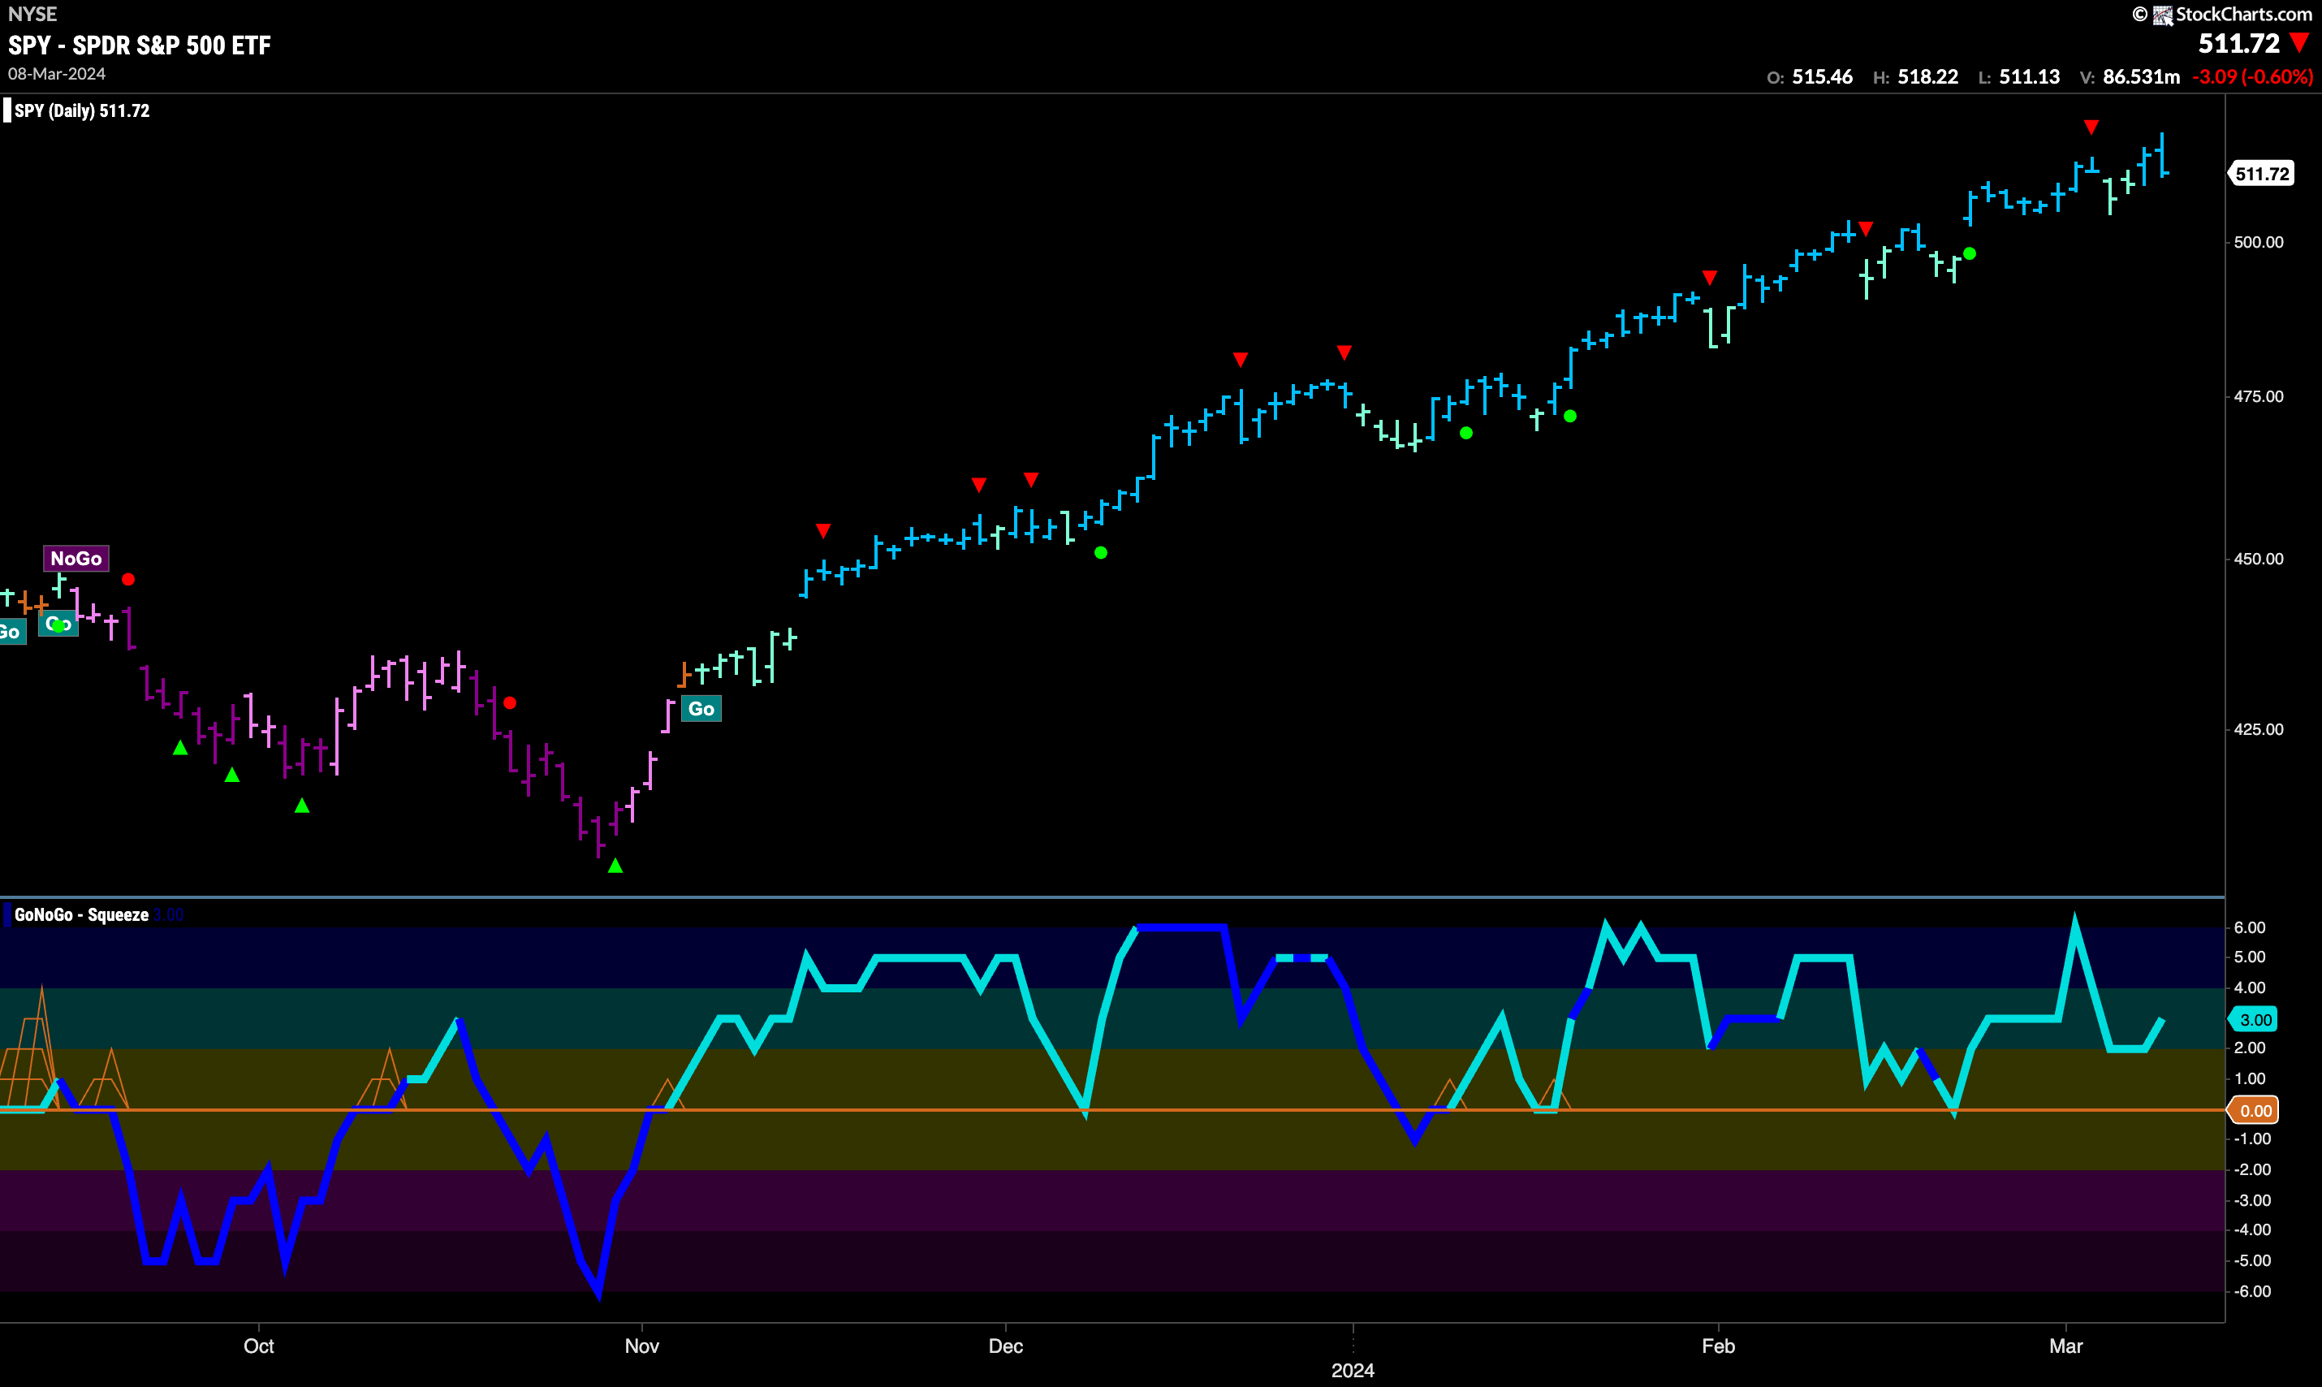Click the Feb label on the time axis
Viewport: 2322px width, 1387px height.
click(1717, 1346)
